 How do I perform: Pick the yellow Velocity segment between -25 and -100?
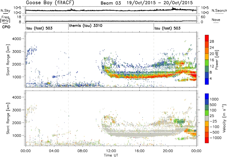tap(207, 124)
